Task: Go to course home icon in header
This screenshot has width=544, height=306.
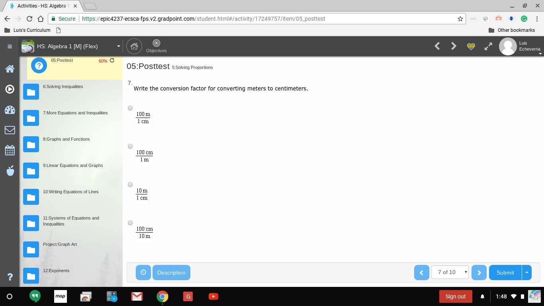Action: click(x=134, y=46)
